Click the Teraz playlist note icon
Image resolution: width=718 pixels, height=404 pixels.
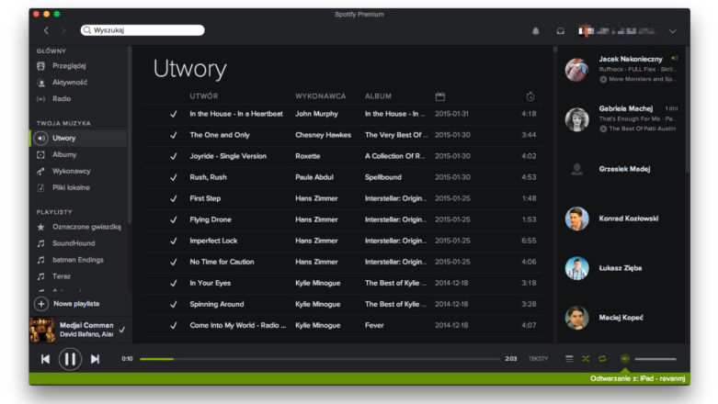pyautogui.click(x=40, y=276)
